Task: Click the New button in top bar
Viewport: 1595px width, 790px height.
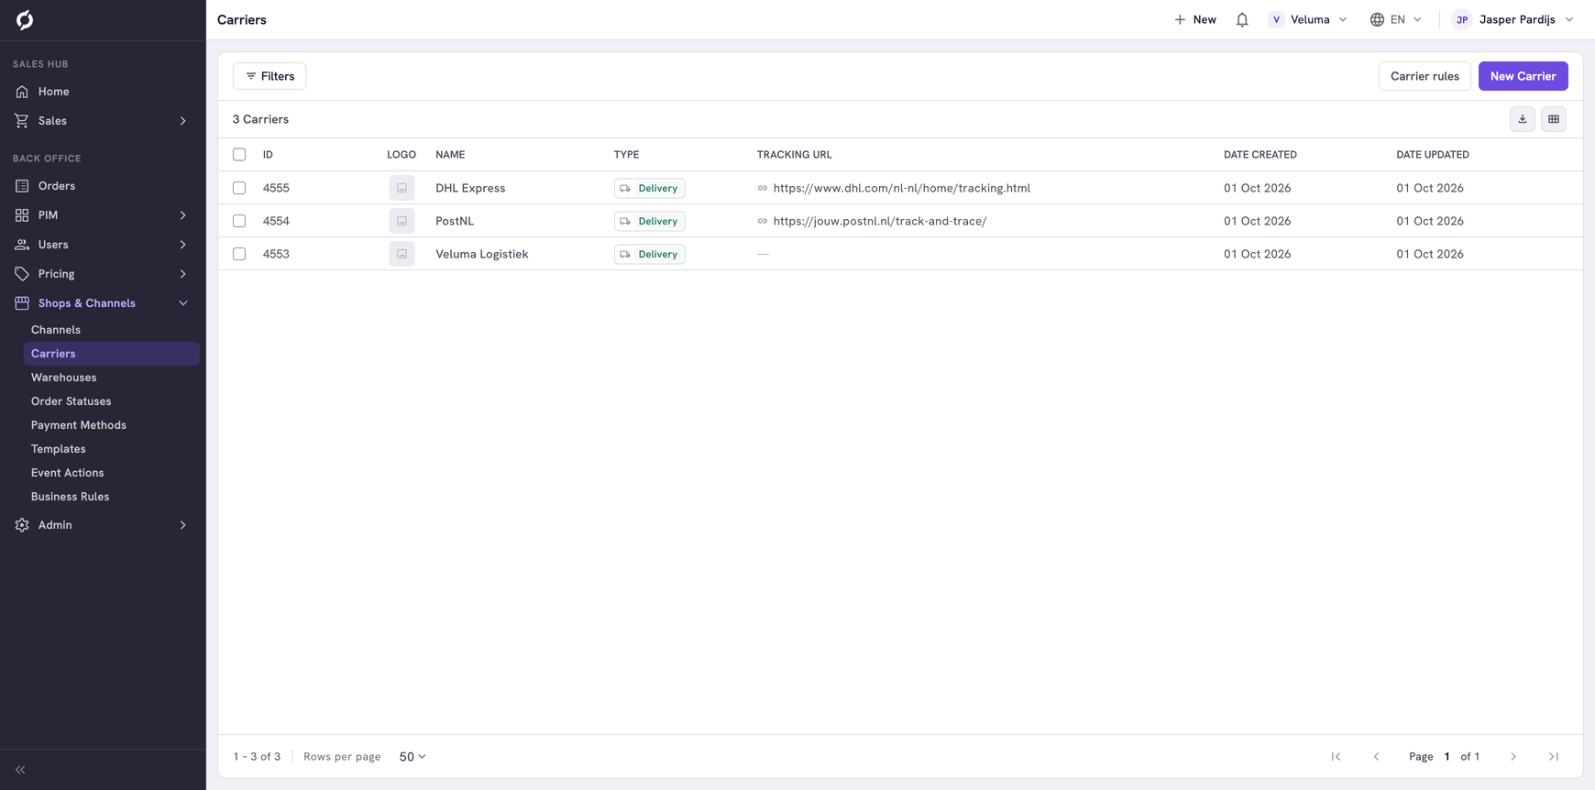Action: (1195, 20)
